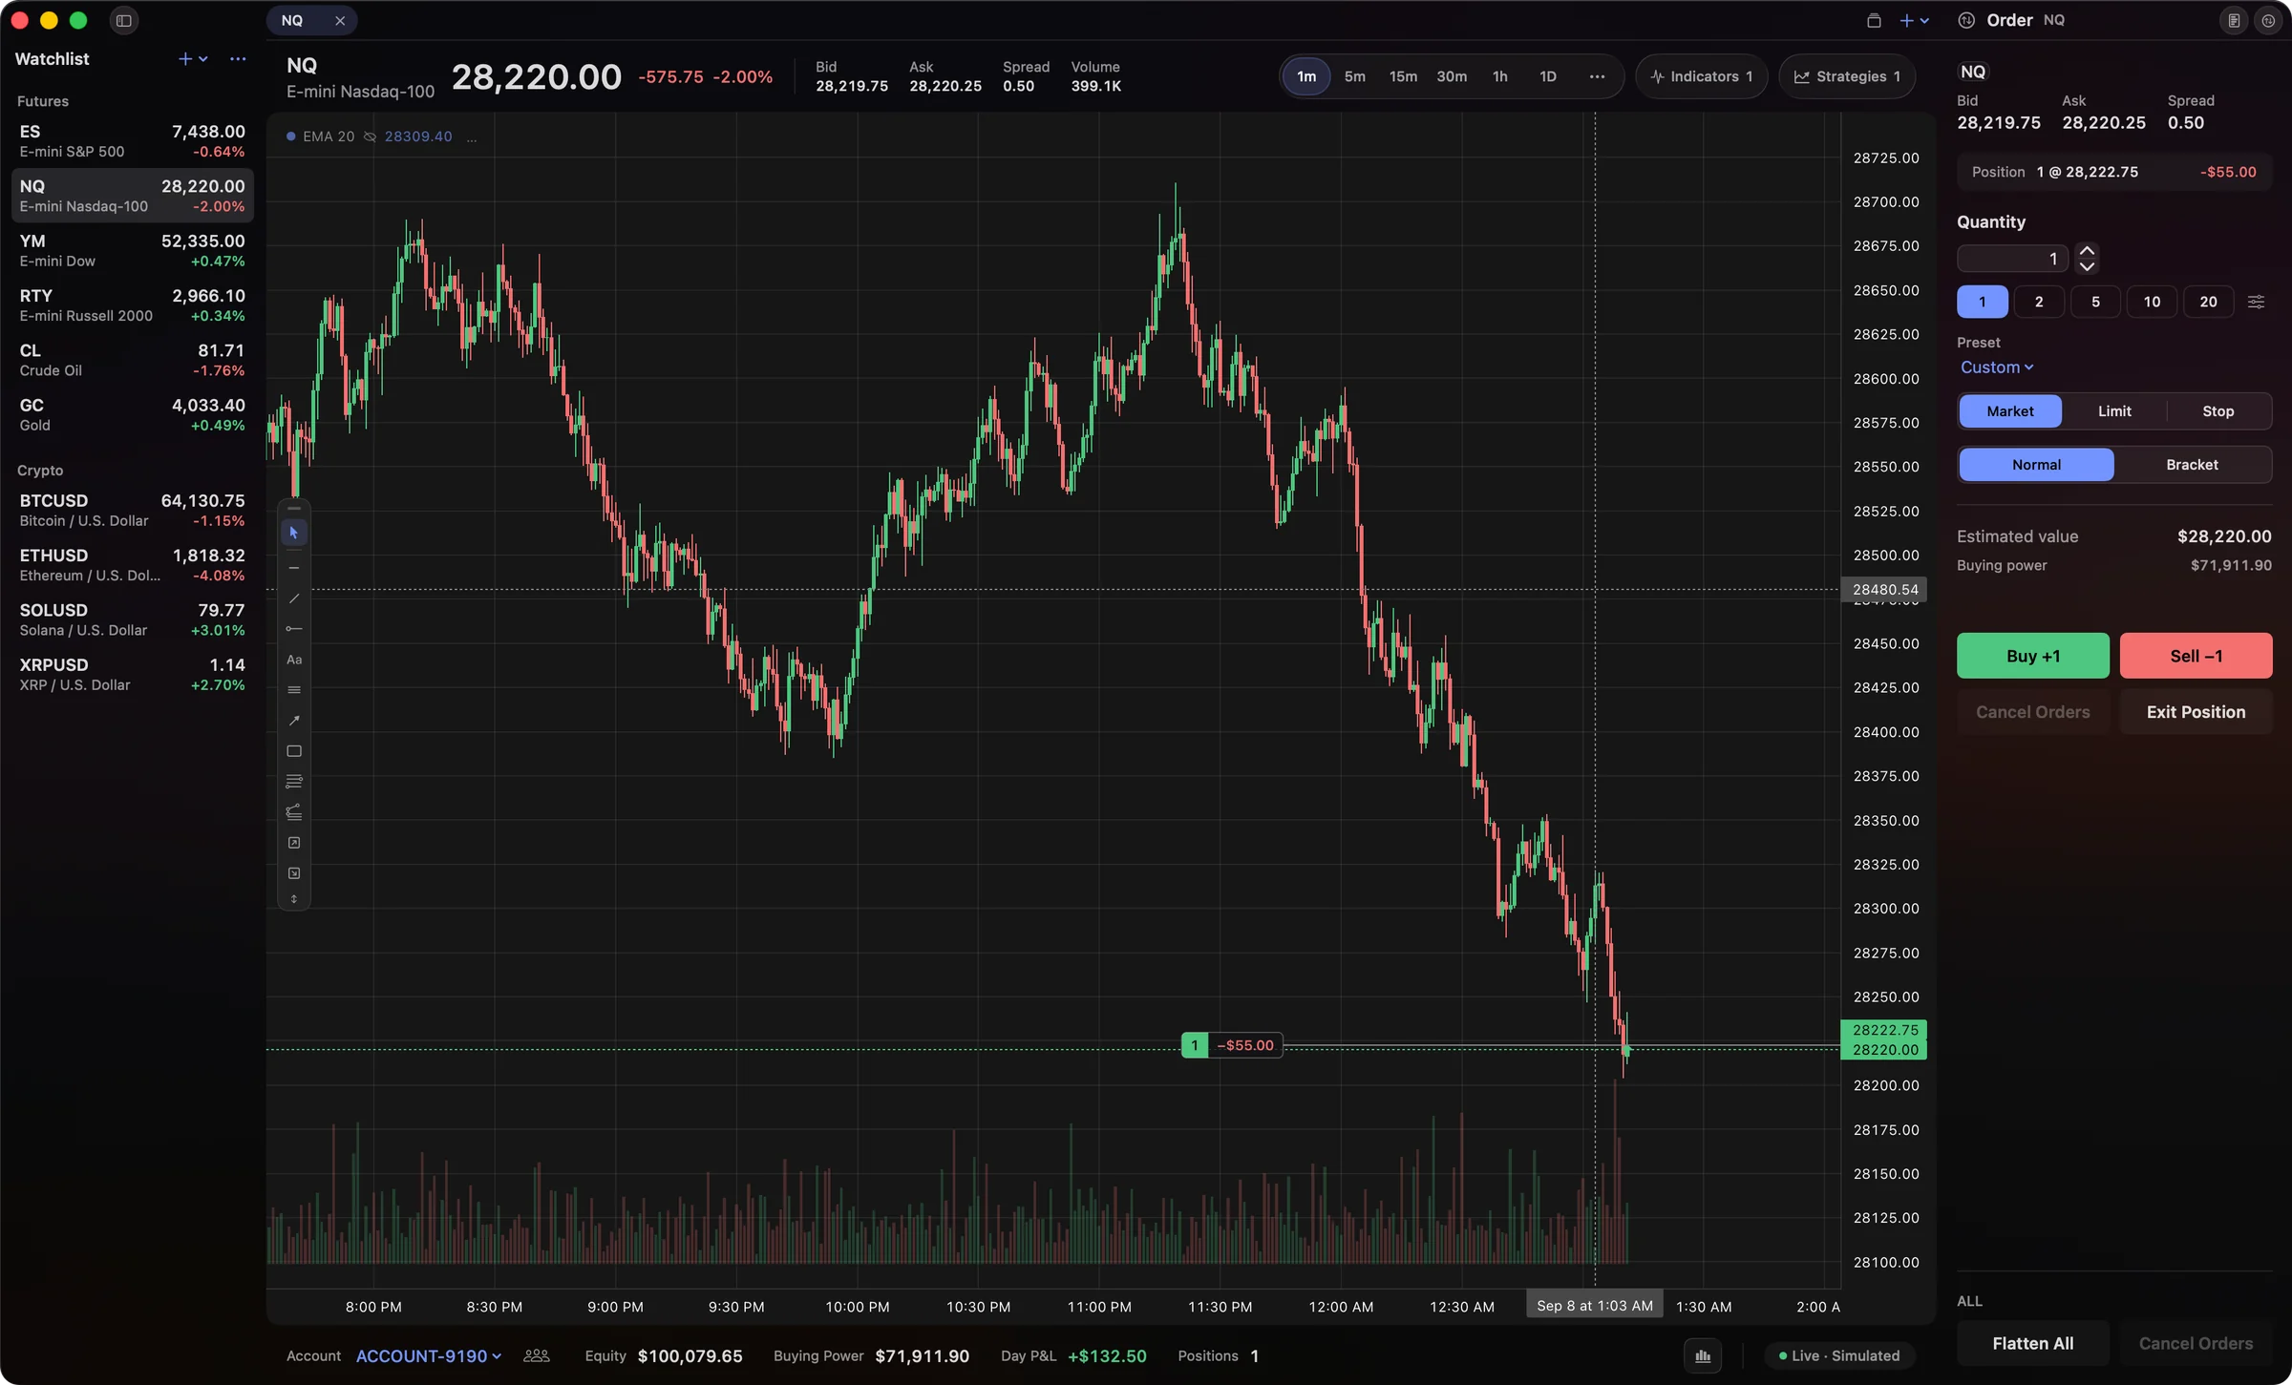Toggle the sidebar panel icon
The image size is (2292, 1385).
pyautogui.click(x=123, y=20)
